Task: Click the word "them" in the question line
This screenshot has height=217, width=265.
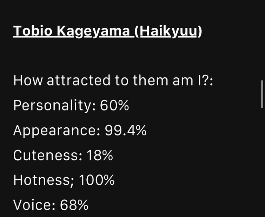Action: pyautogui.click(x=151, y=80)
